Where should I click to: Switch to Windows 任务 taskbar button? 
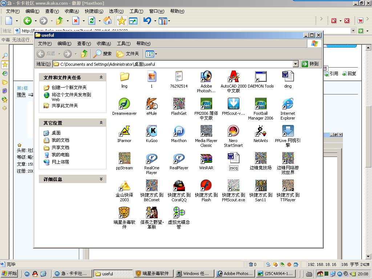tap(194, 274)
